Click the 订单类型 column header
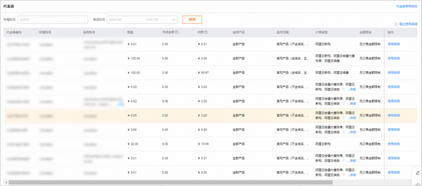 pyautogui.click(x=321, y=33)
